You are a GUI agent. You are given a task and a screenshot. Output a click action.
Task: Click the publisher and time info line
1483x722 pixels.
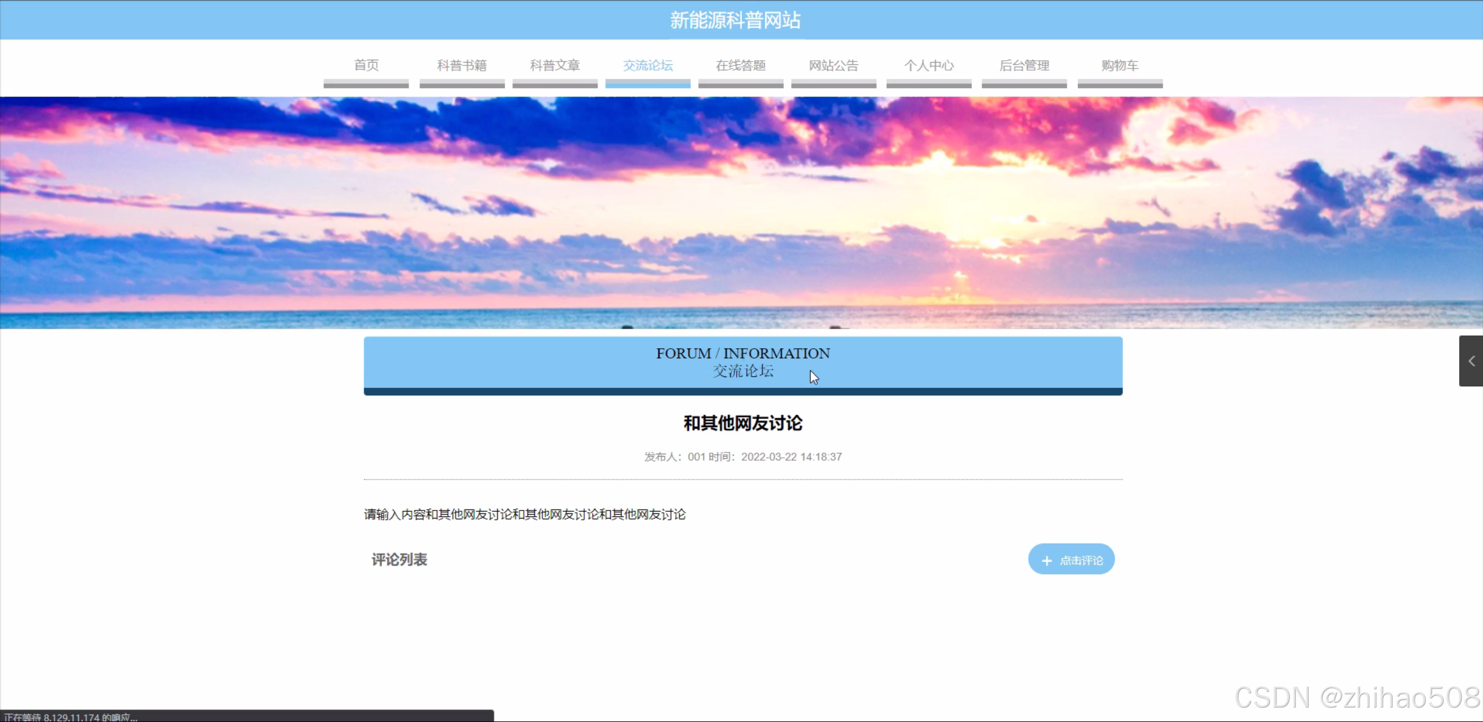(x=742, y=457)
